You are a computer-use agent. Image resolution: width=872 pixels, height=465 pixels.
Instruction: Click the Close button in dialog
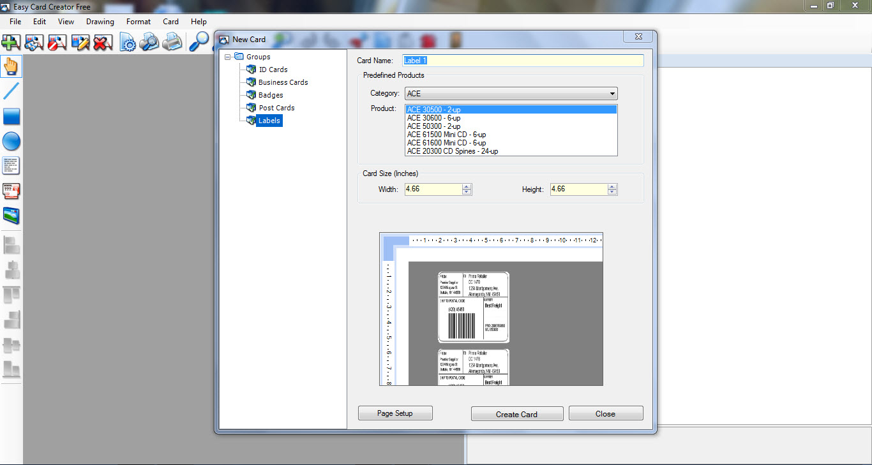[x=606, y=414]
